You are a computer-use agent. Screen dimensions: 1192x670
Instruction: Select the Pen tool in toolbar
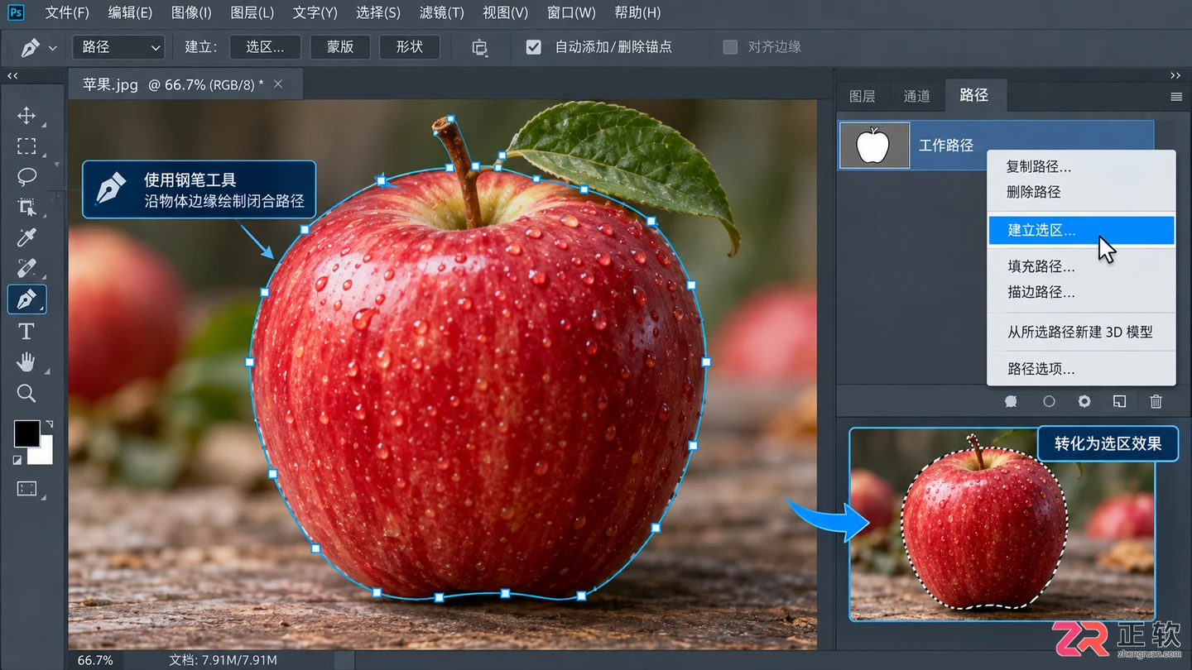pos(26,299)
